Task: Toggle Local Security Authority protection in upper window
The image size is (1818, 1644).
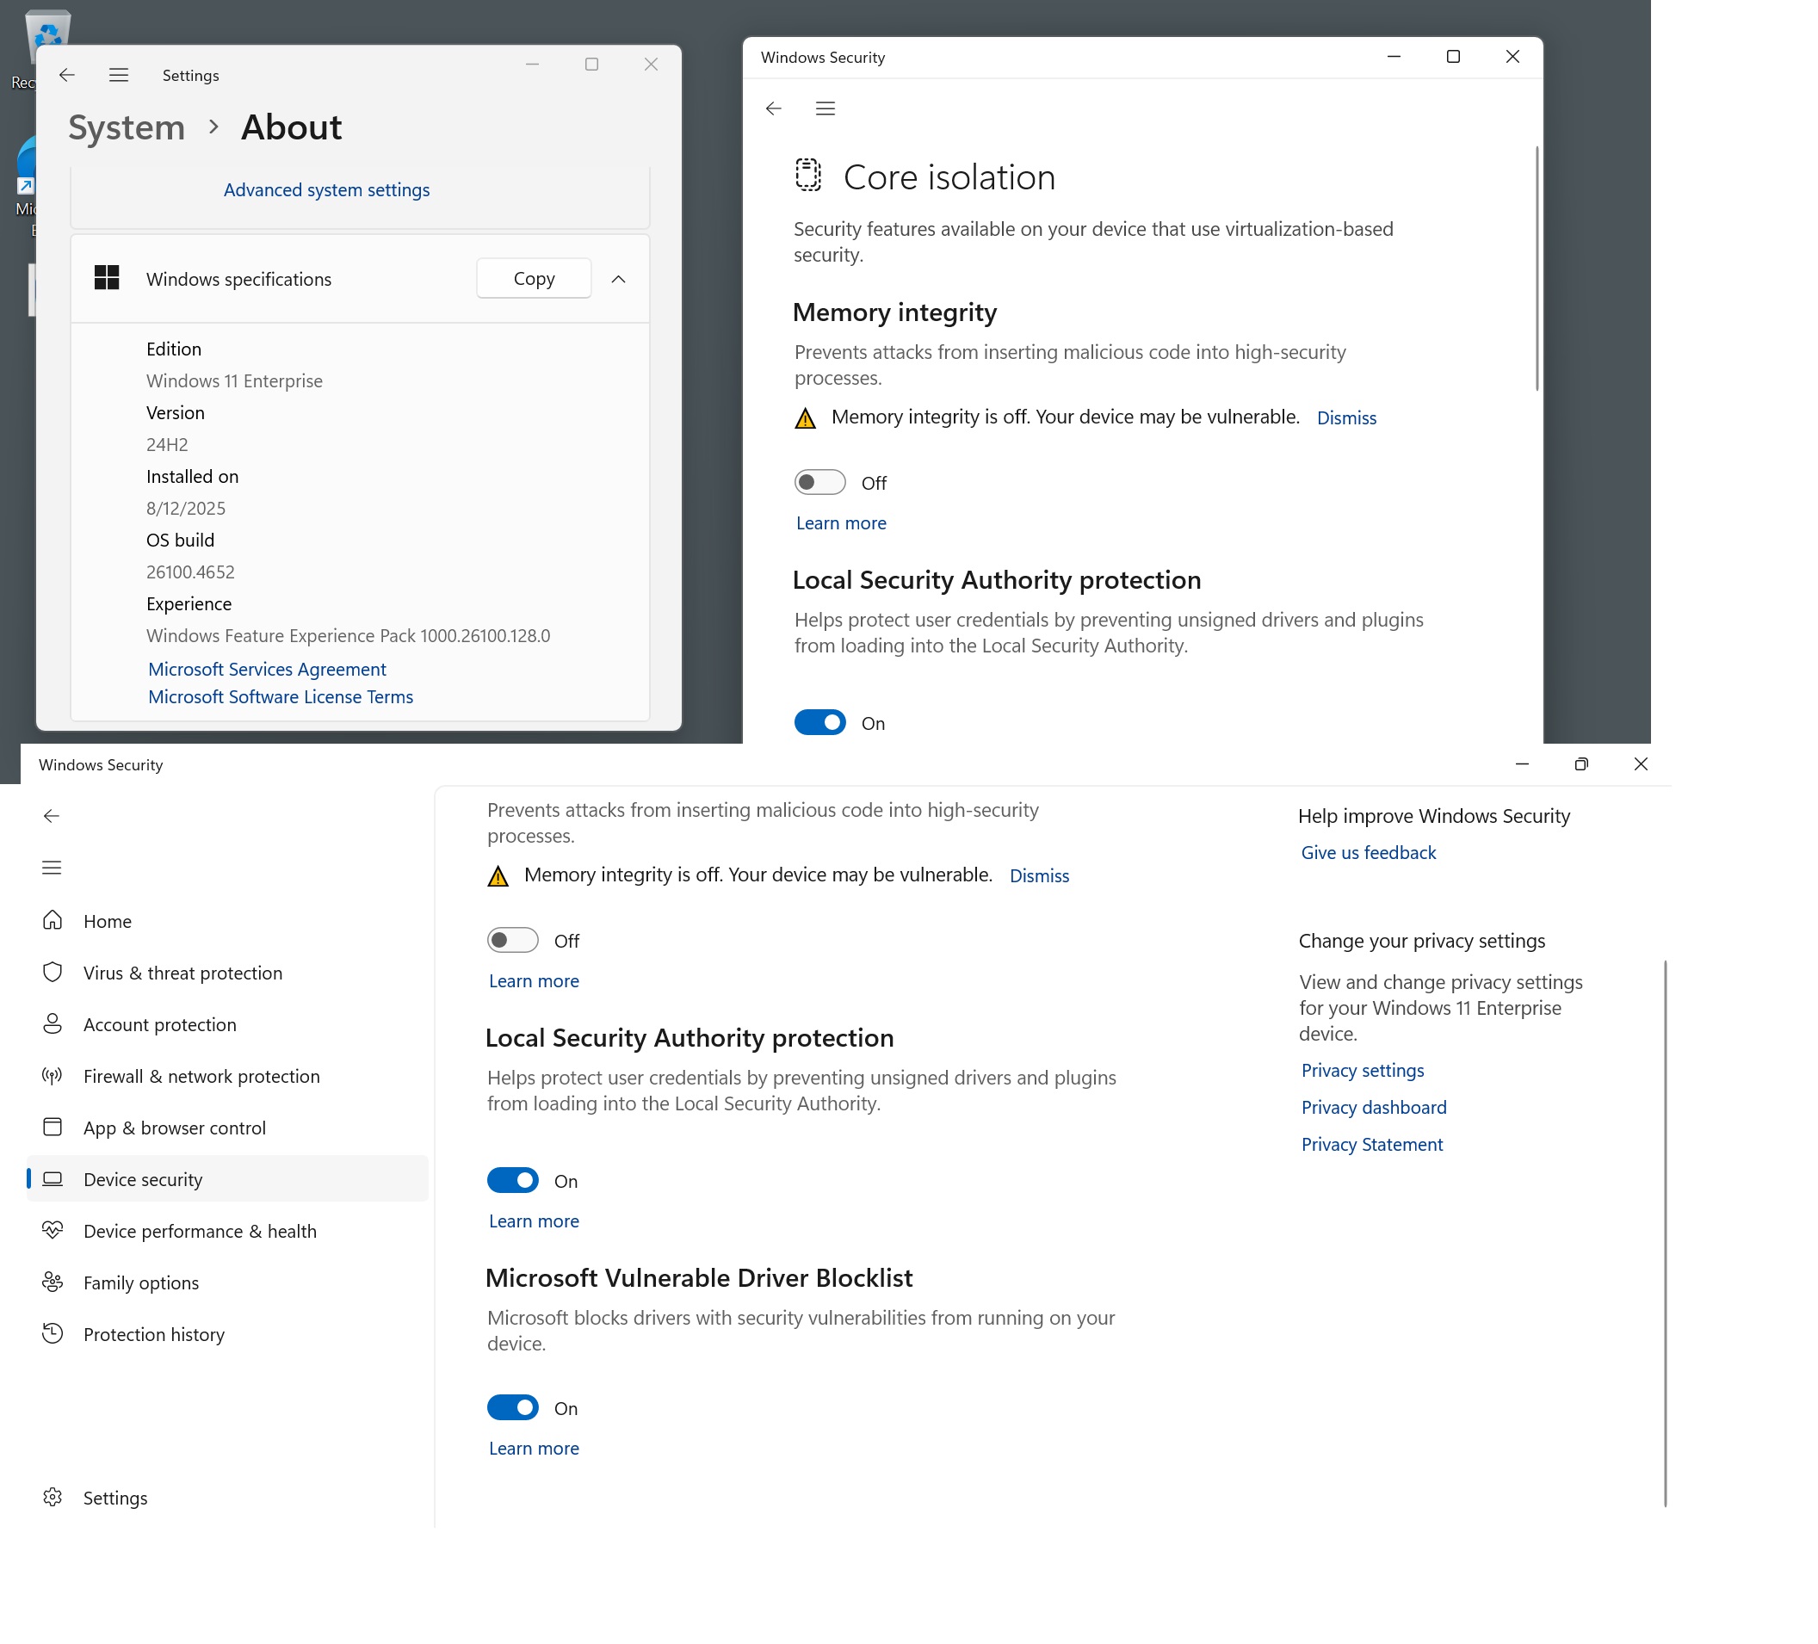Action: coord(819,722)
